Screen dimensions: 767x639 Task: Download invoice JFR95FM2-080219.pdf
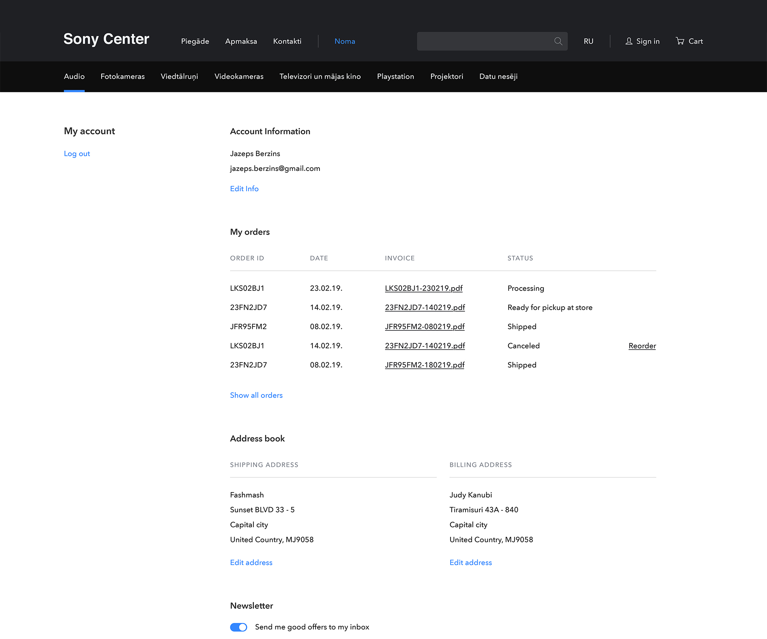point(425,327)
